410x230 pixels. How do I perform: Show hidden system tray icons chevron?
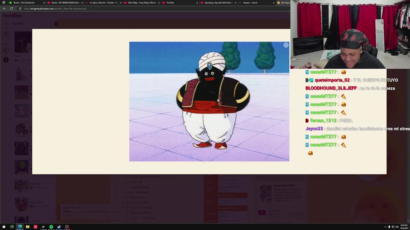[385, 227]
